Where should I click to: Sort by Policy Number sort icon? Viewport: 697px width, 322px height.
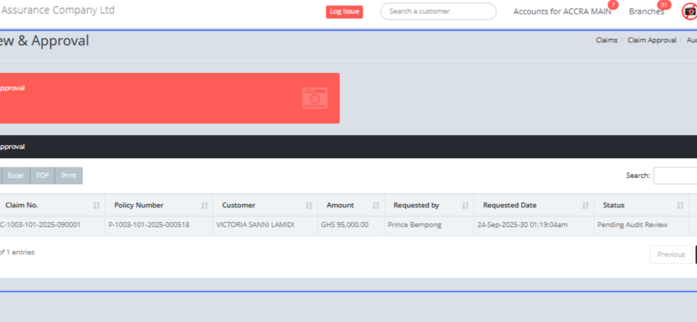(x=204, y=206)
